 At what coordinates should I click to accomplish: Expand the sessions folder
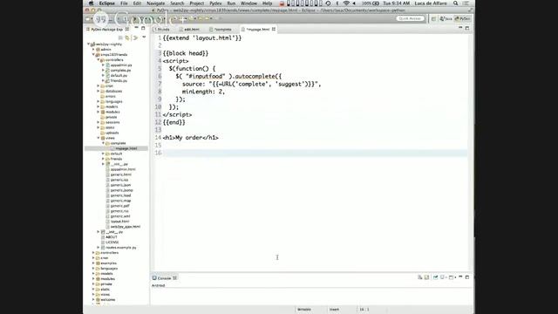coord(99,122)
